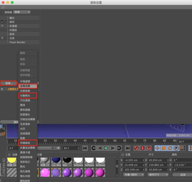Click the size Y field 159.882 cm
192x182 pixels.
point(157,165)
